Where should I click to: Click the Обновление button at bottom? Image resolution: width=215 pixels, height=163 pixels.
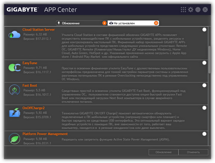pyautogui.click(x=163, y=152)
